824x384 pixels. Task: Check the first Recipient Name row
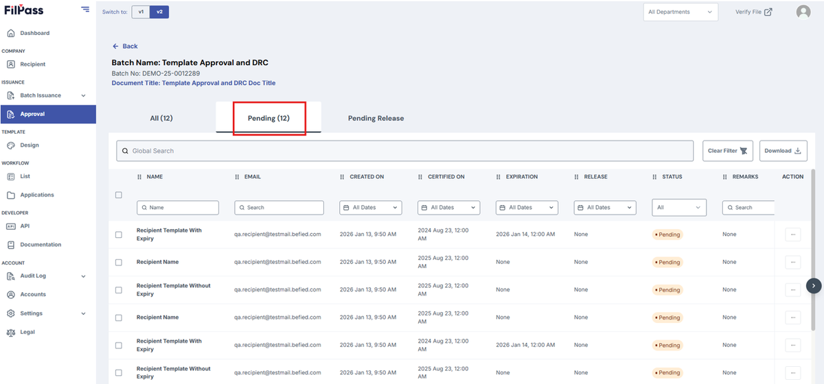tap(119, 262)
